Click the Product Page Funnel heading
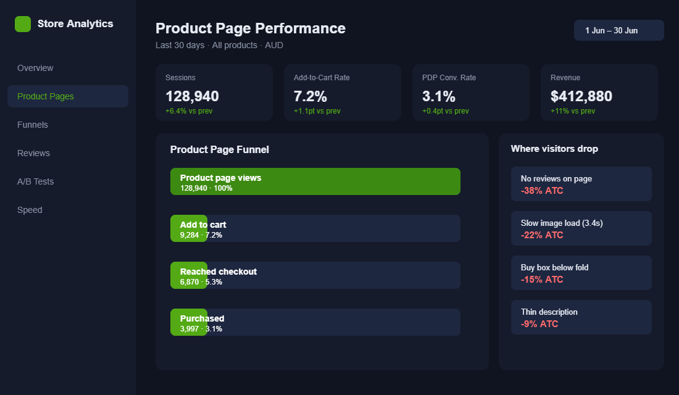This screenshot has height=395, width=679. [220, 149]
